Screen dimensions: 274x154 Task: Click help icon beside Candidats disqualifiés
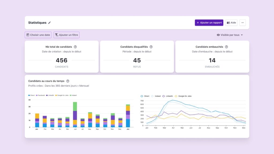[151, 47]
